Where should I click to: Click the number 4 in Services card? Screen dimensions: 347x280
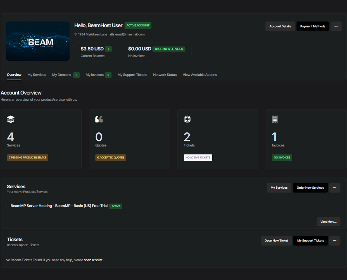11,137
